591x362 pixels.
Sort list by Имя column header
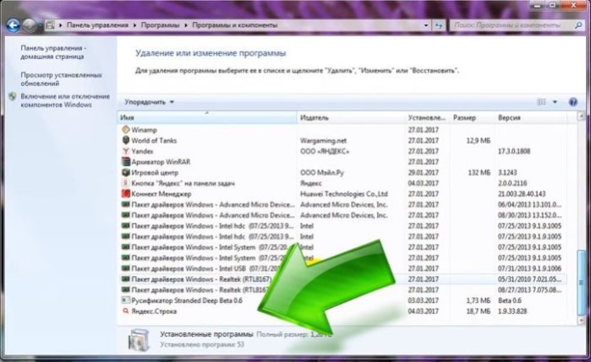(x=207, y=118)
